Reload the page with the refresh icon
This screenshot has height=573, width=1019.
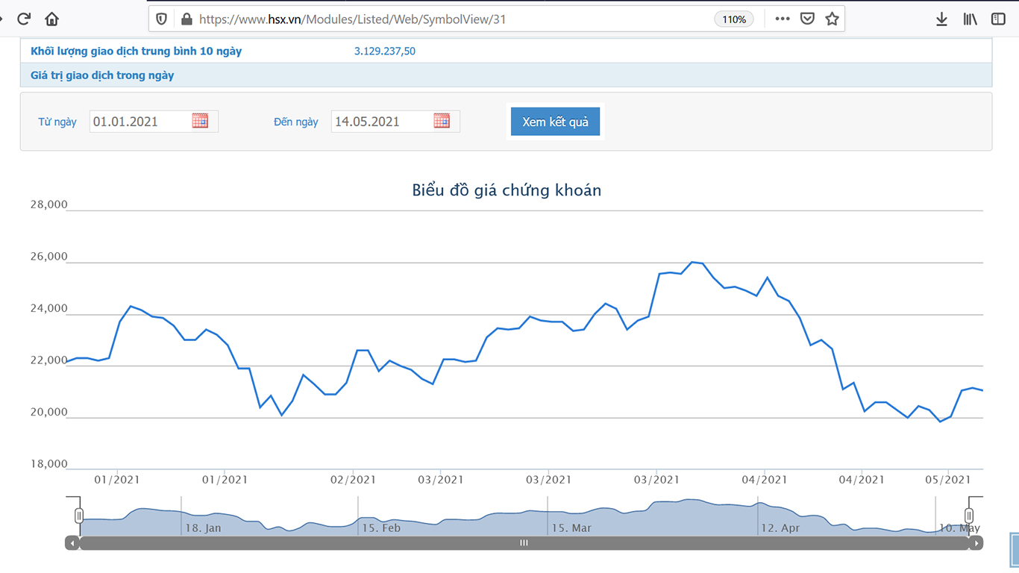point(24,19)
